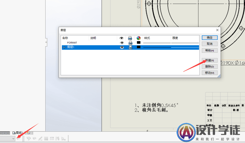Click the color wheel column header icon
The height and width of the screenshot is (143, 245).
point(139,38)
